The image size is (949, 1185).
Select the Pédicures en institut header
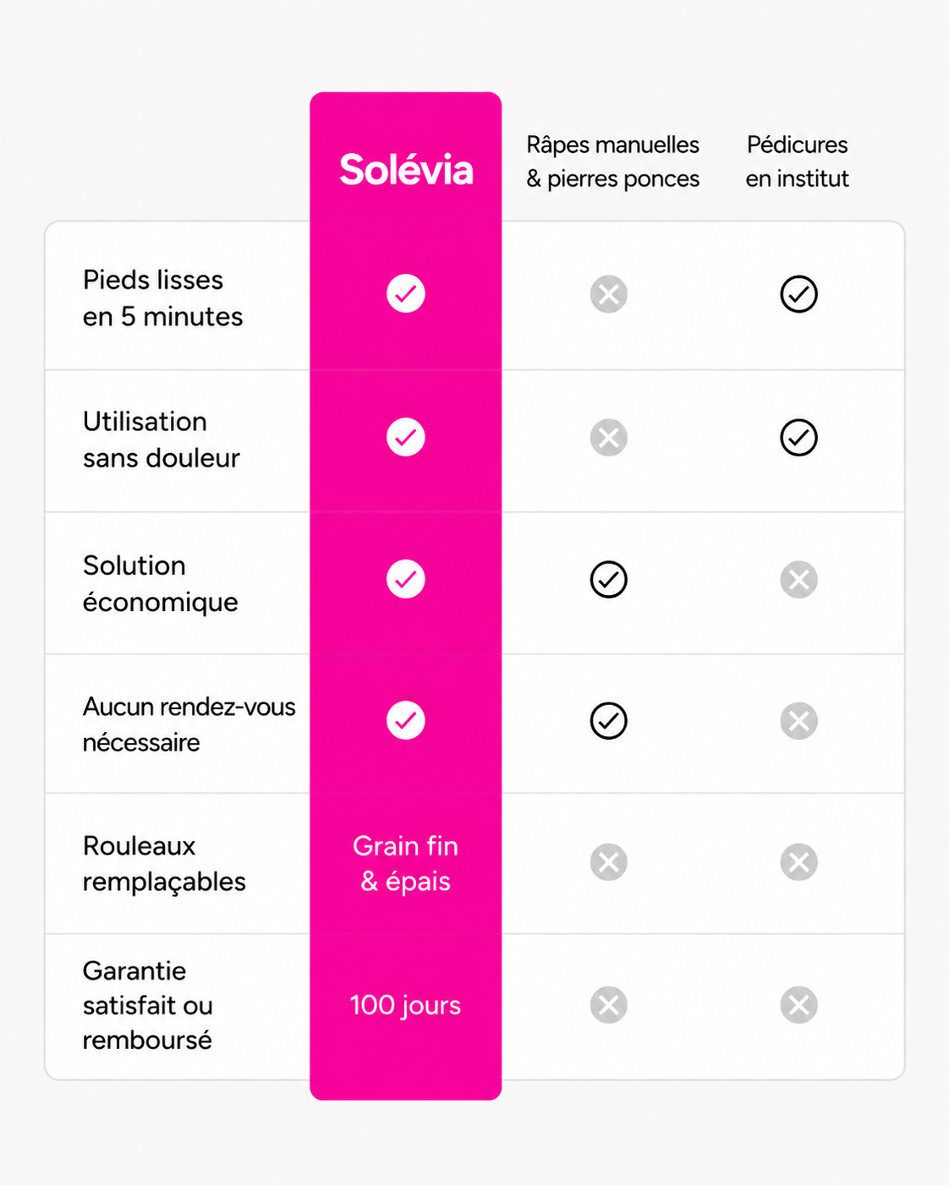pyautogui.click(x=798, y=161)
